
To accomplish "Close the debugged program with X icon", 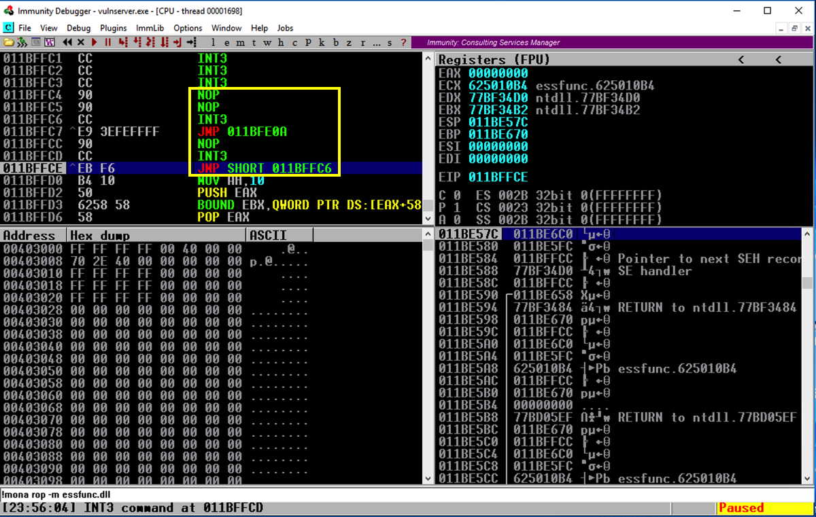I will point(81,42).
